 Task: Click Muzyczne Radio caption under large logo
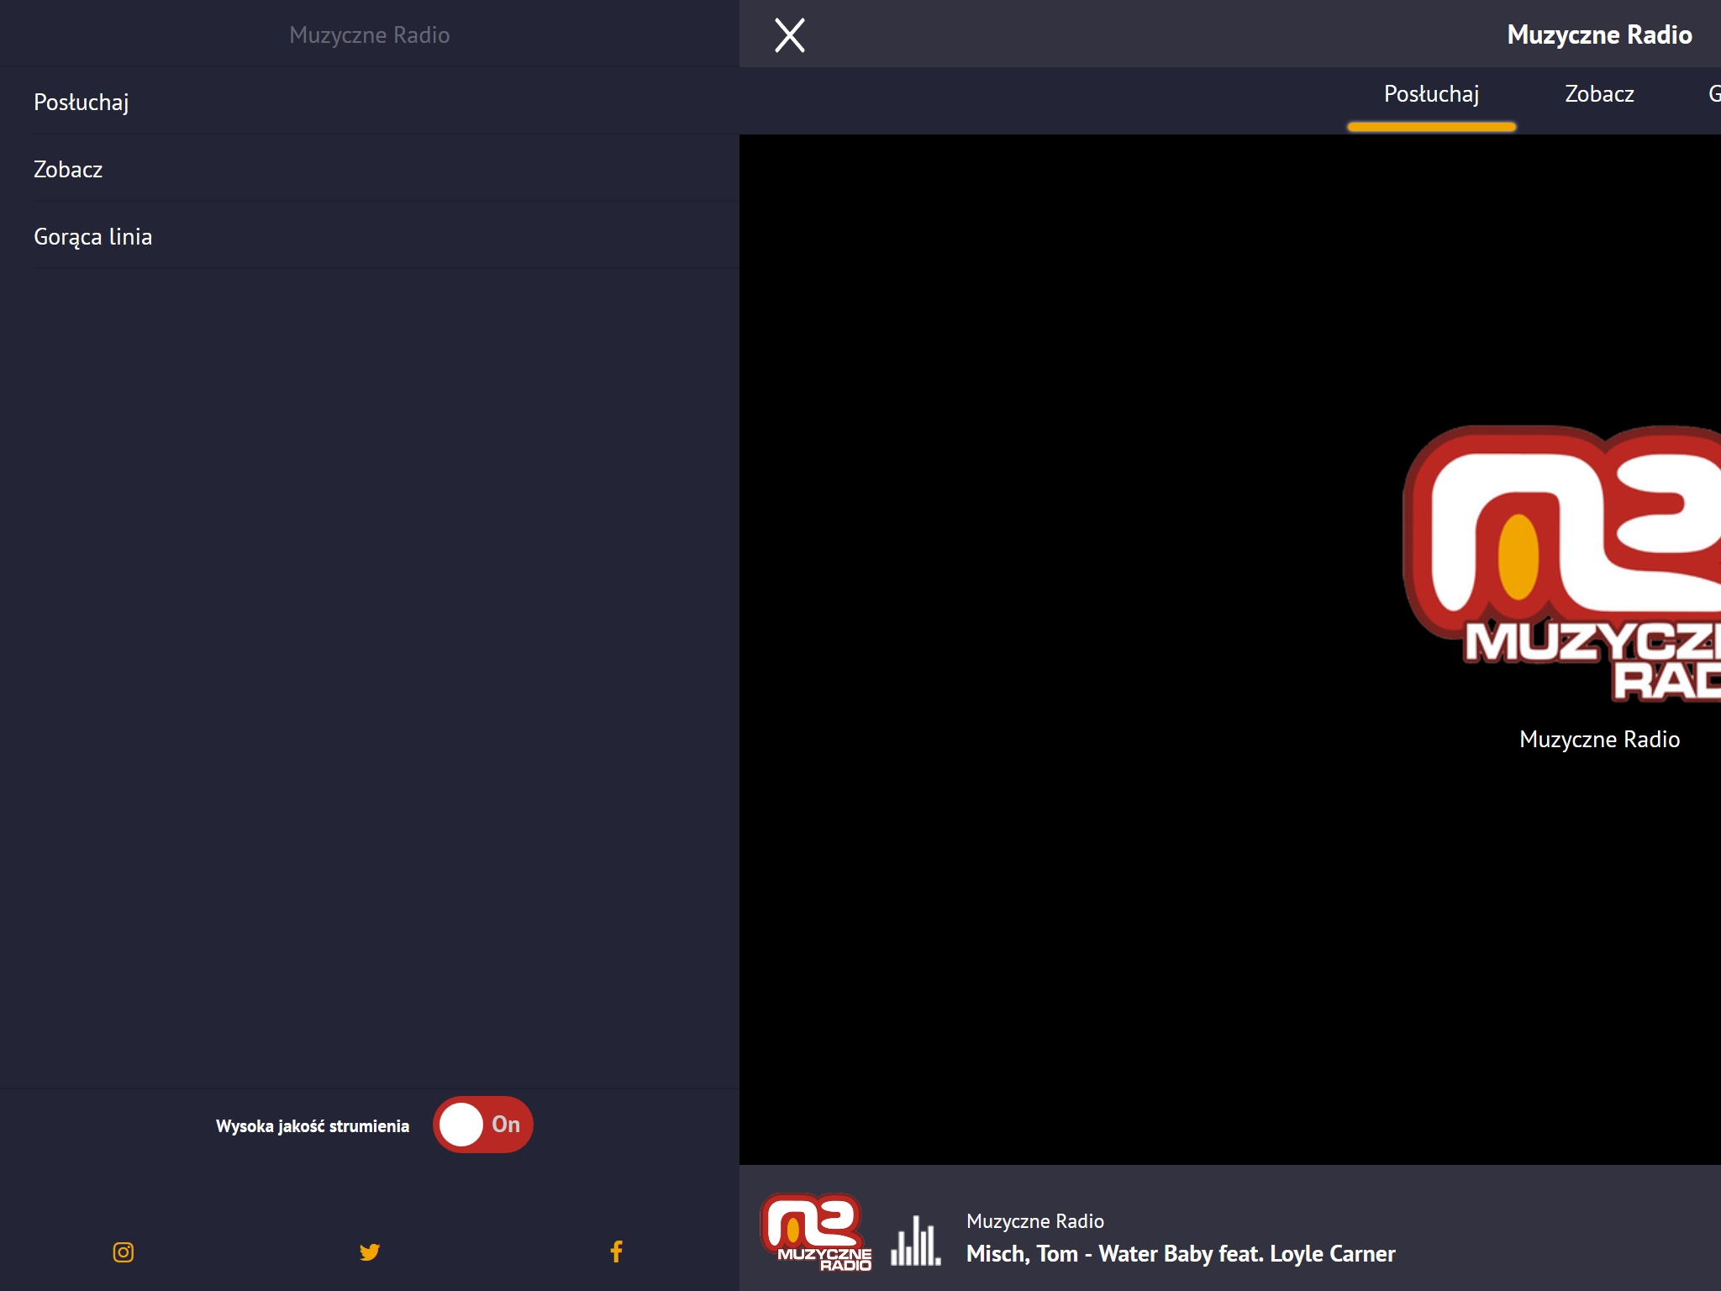point(1599,740)
